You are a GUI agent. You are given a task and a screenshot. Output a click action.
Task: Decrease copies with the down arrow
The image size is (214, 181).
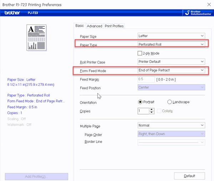click(x=152, y=113)
